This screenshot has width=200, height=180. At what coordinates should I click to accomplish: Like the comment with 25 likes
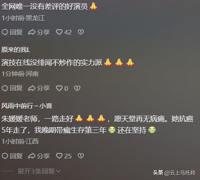click(59, 156)
